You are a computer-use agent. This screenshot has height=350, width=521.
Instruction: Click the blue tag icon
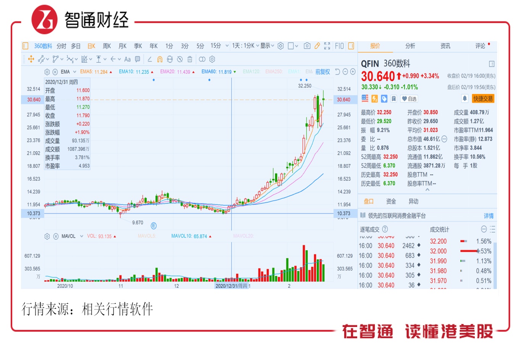click(x=384, y=99)
